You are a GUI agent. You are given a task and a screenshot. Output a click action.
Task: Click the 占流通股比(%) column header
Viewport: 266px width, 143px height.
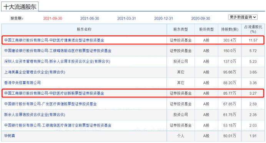(x=253, y=29)
